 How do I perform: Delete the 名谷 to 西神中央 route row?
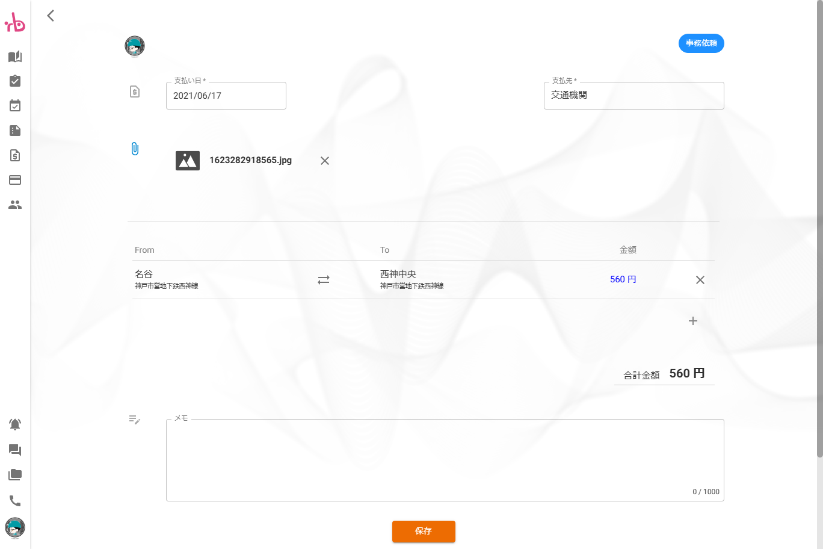(700, 280)
